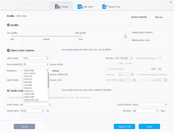Open the Audio Channel stereo dropdown

(x=149, y=104)
